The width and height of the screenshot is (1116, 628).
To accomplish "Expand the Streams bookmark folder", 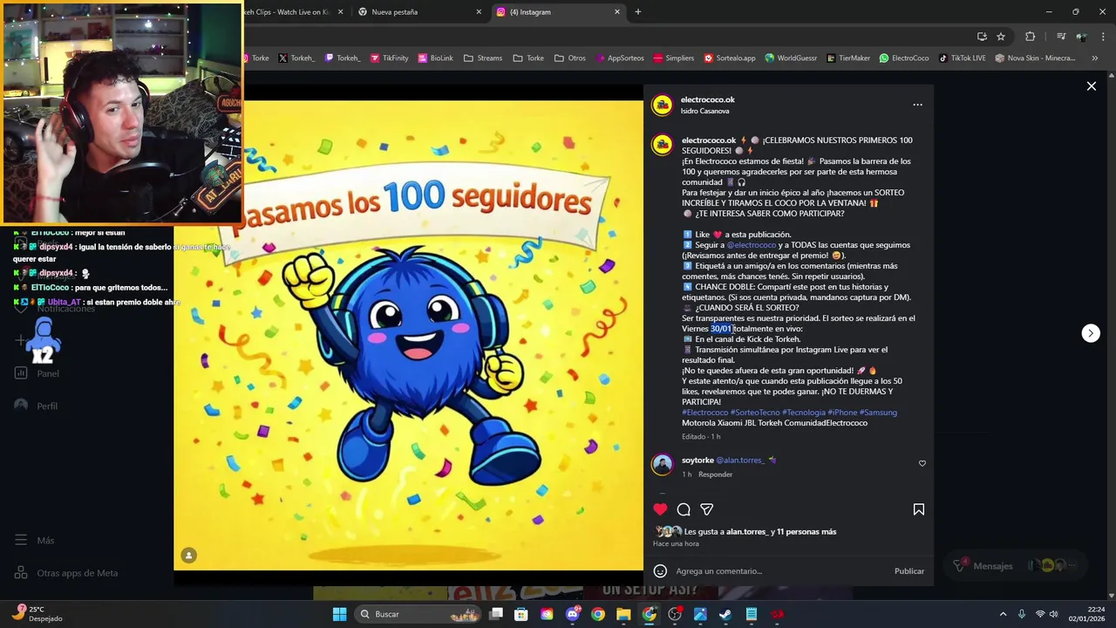I will pyautogui.click(x=483, y=58).
